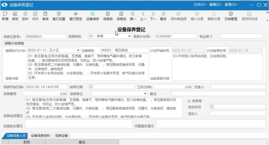The height and width of the screenshot is (145, 269).
Task: Open the 查看(V) menu
Action: click(x=231, y=5)
